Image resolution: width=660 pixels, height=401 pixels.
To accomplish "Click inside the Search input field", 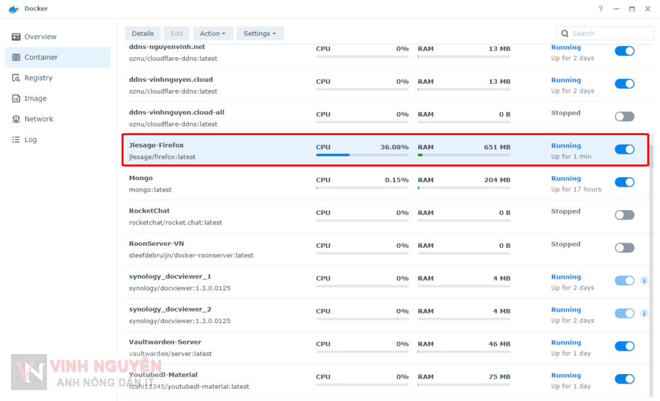I will [x=606, y=33].
